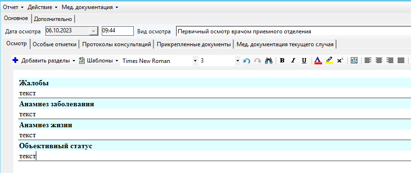Click the Redo arrow icon
Viewport: 411px width, 173px height.
[258, 61]
